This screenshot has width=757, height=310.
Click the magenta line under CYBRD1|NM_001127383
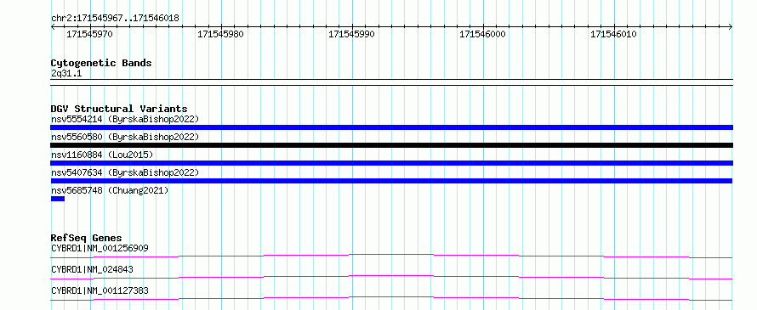tap(391, 298)
